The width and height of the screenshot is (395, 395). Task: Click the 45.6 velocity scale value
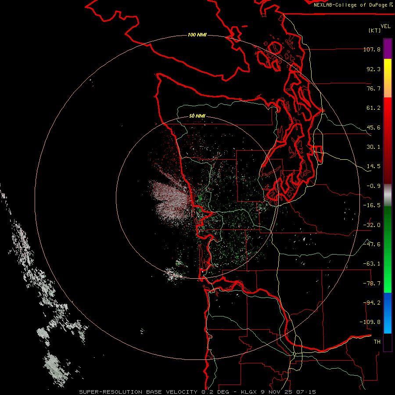click(x=373, y=127)
